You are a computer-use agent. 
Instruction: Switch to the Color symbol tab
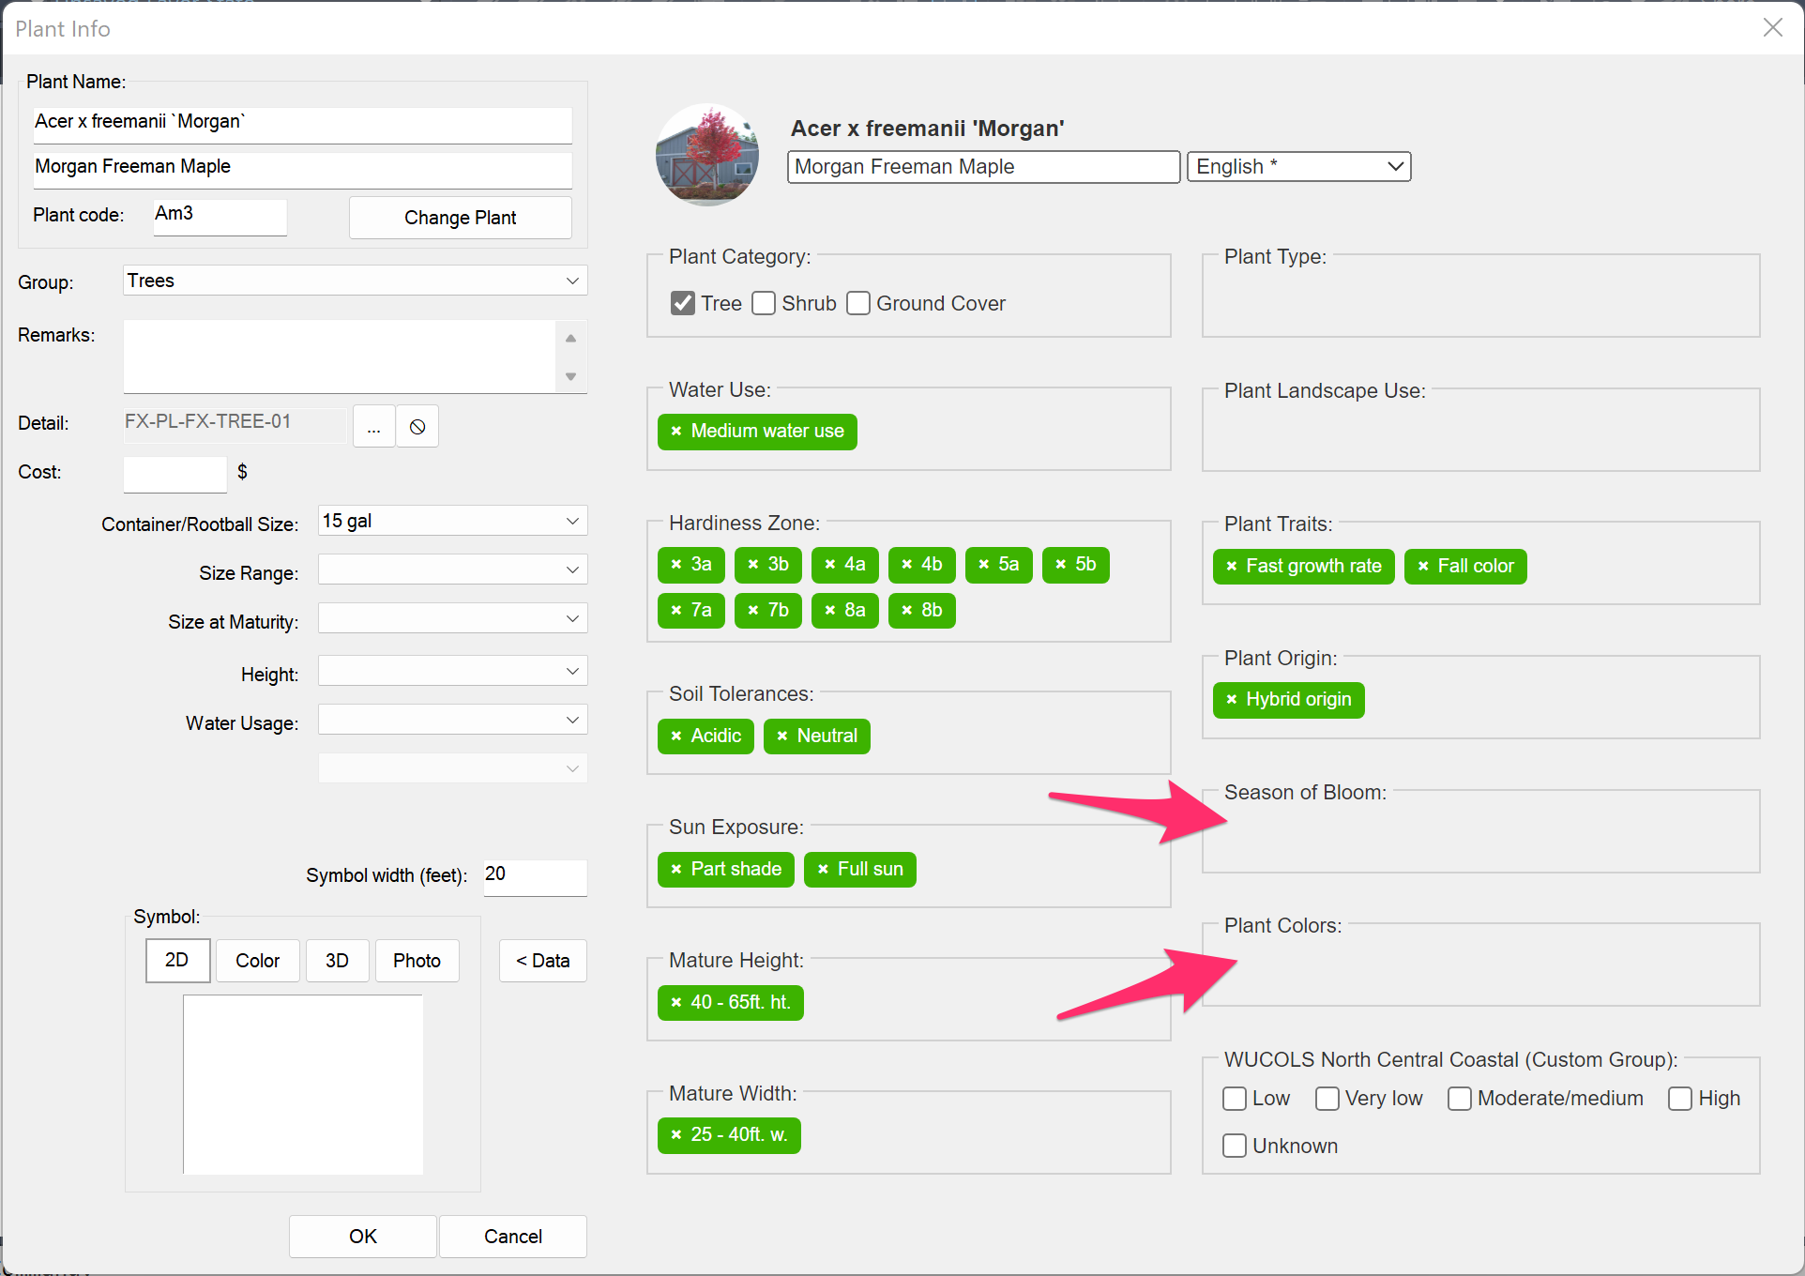click(x=257, y=961)
